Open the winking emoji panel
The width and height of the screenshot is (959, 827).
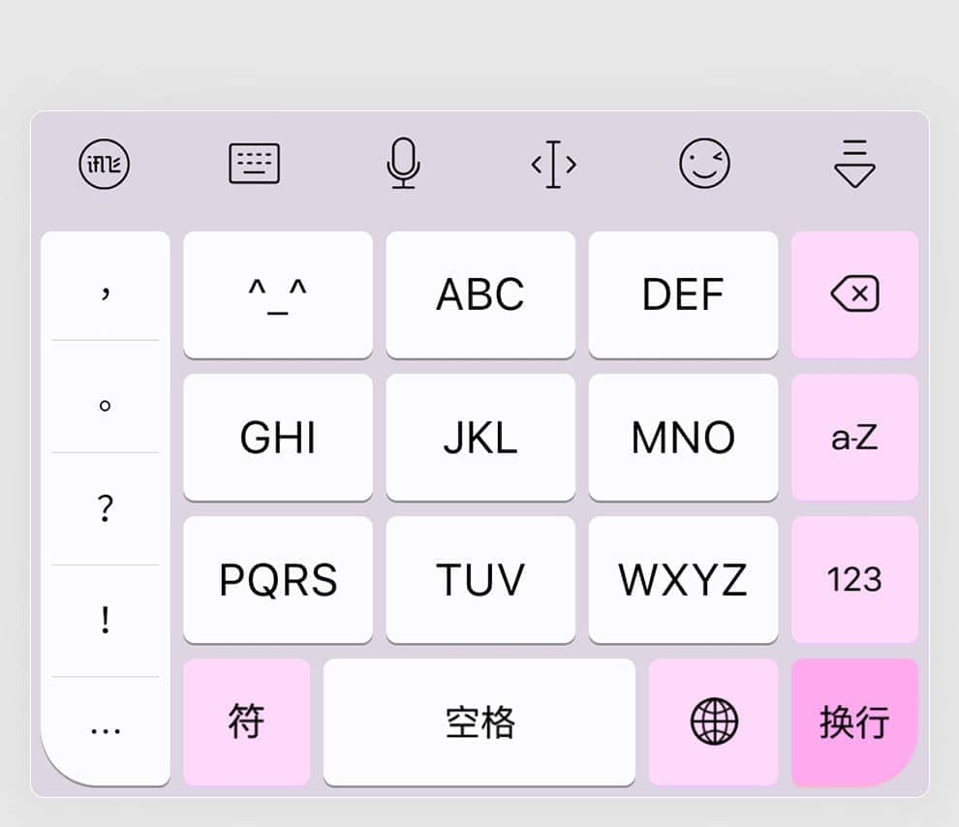click(x=704, y=164)
